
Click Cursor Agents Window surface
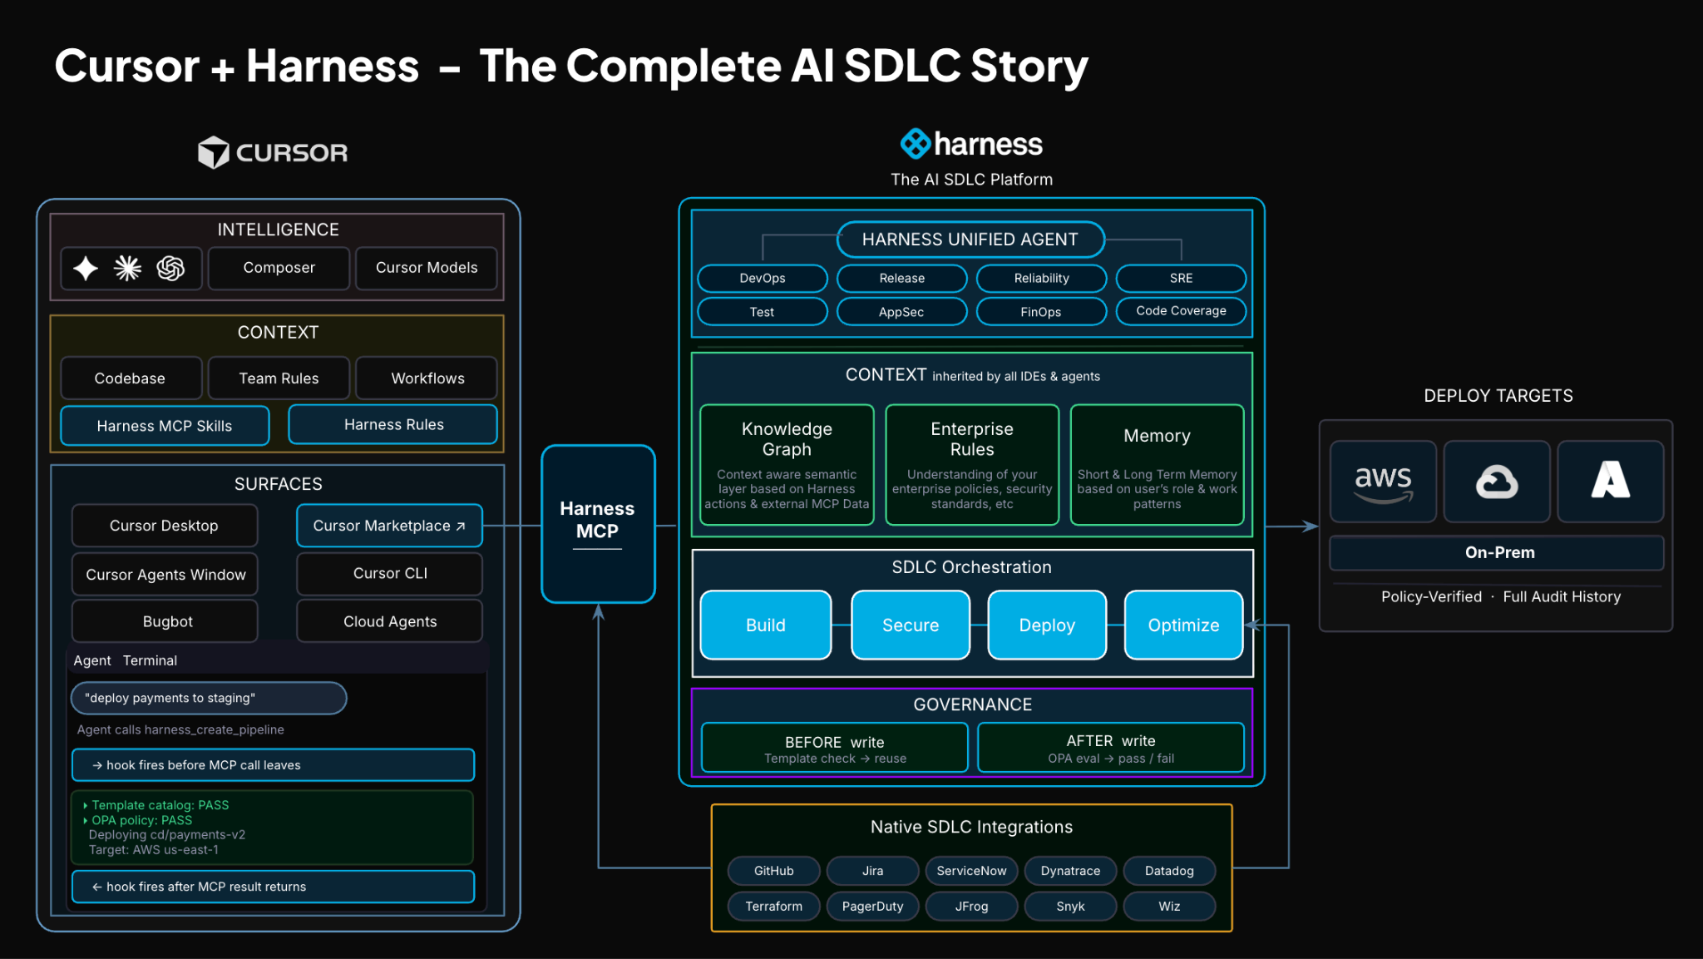[x=165, y=574]
